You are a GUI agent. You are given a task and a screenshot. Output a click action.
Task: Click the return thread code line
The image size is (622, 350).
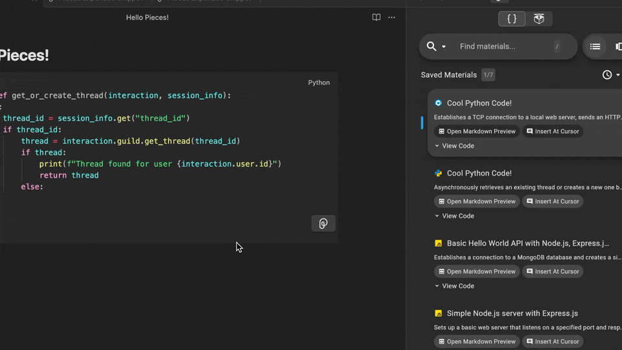(69, 175)
